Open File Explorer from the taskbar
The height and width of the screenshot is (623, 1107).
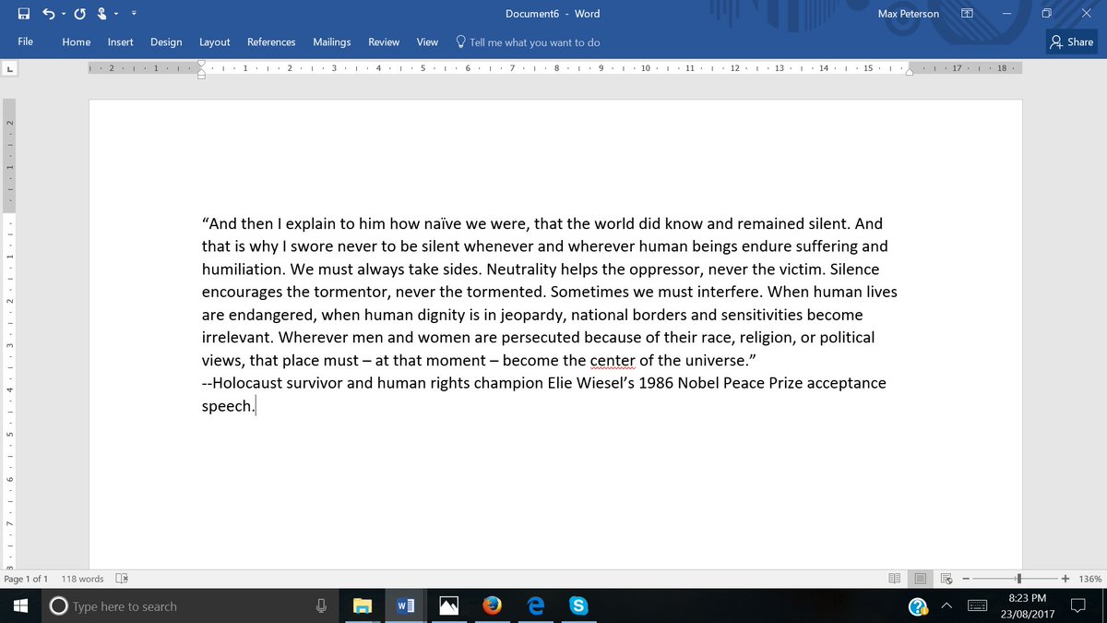coord(363,606)
